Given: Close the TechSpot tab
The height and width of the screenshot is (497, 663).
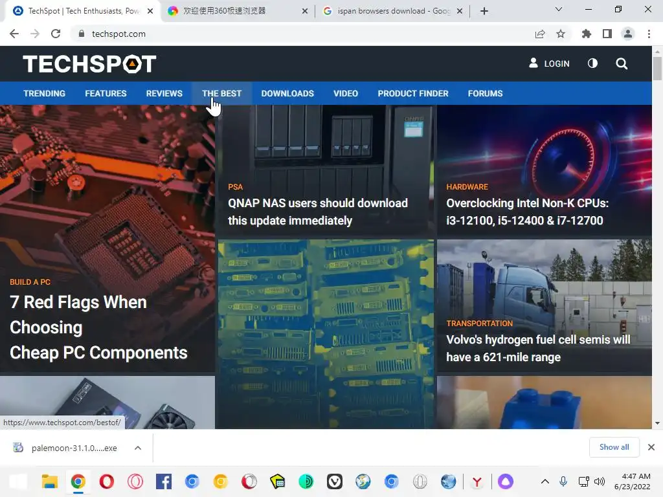Looking at the screenshot, I should [x=150, y=11].
